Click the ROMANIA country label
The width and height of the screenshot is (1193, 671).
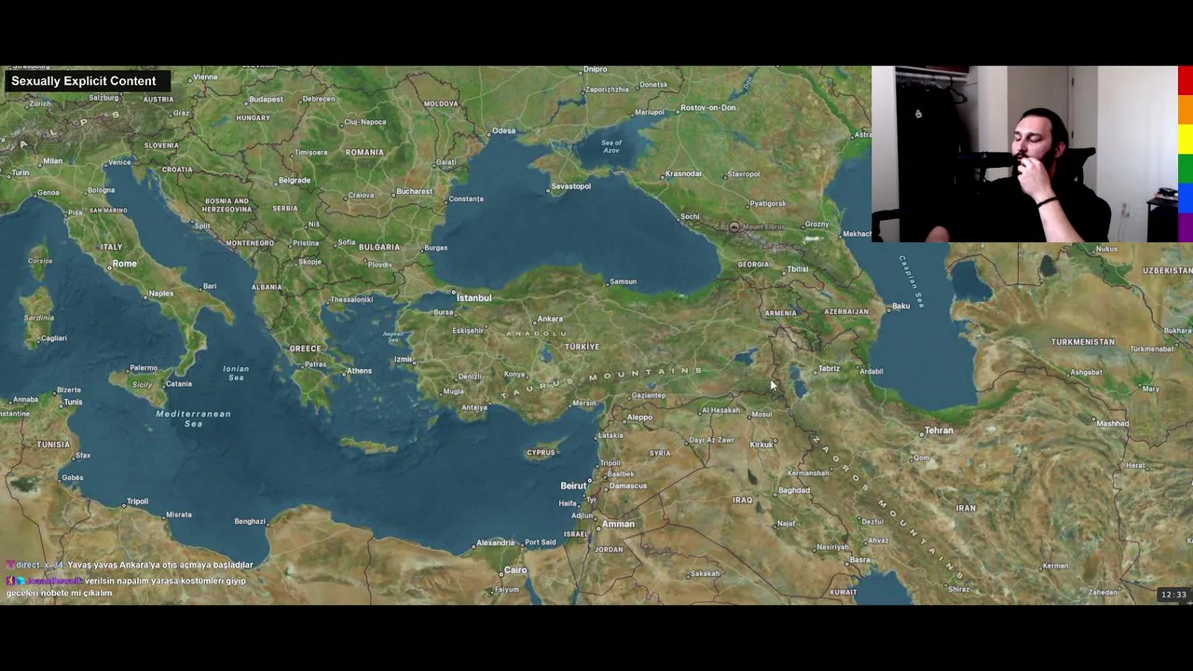tap(364, 153)
